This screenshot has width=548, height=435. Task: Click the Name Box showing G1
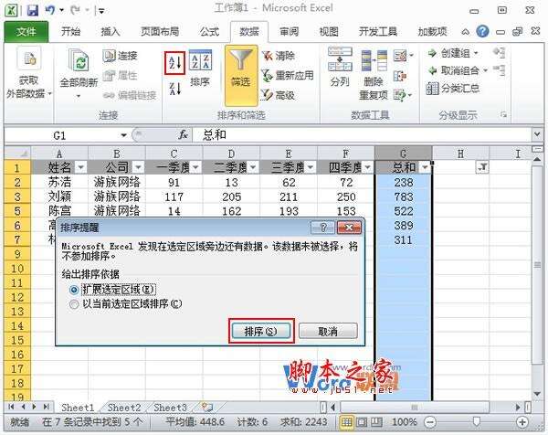click(x=61, y=135)
